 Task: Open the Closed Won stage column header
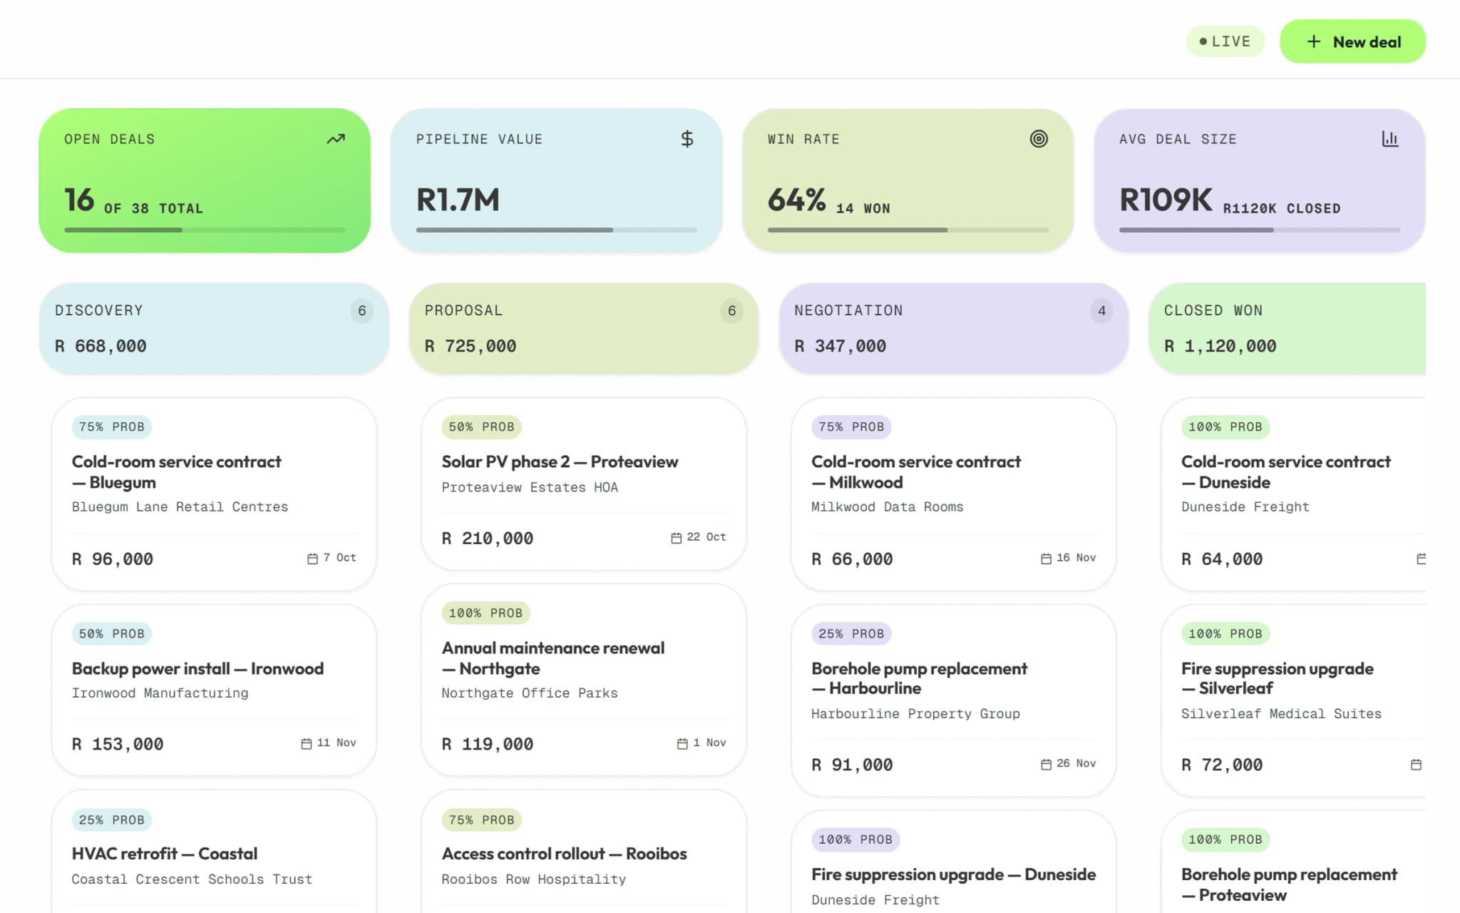click(1287, 328)
